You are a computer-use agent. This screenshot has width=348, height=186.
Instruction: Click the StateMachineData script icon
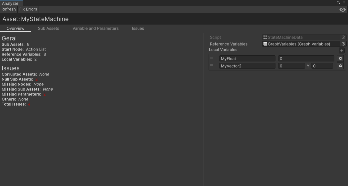click(265, 37)
